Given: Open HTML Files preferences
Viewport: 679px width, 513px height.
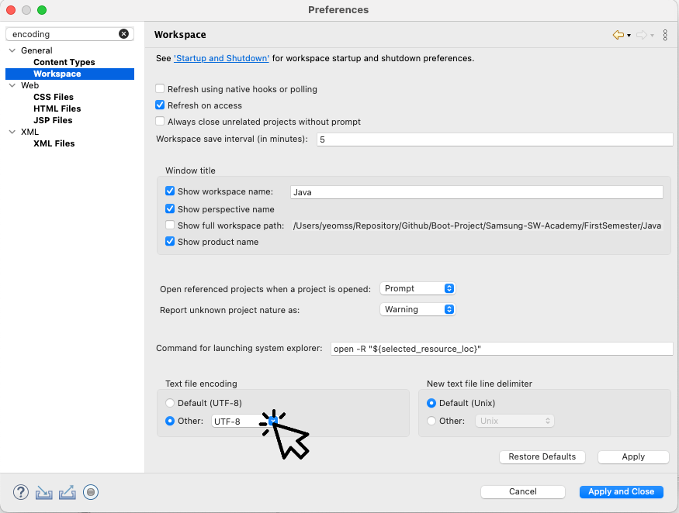Looking at the screenshot, I should pos(57,108).
